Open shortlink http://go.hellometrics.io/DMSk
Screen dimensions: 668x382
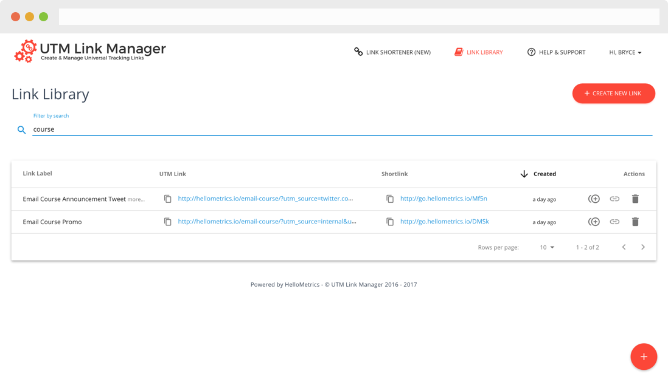444,222
